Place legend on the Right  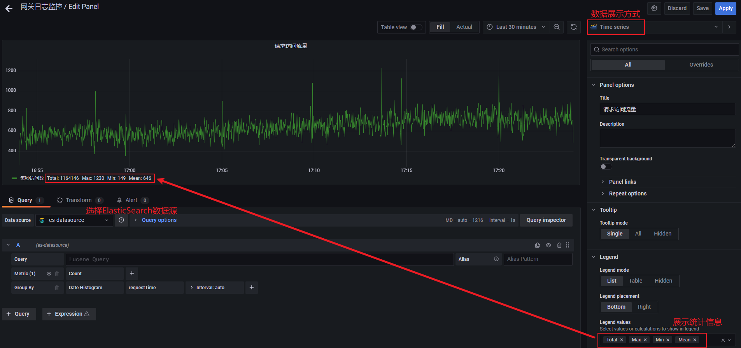click(x=644, y=307)
